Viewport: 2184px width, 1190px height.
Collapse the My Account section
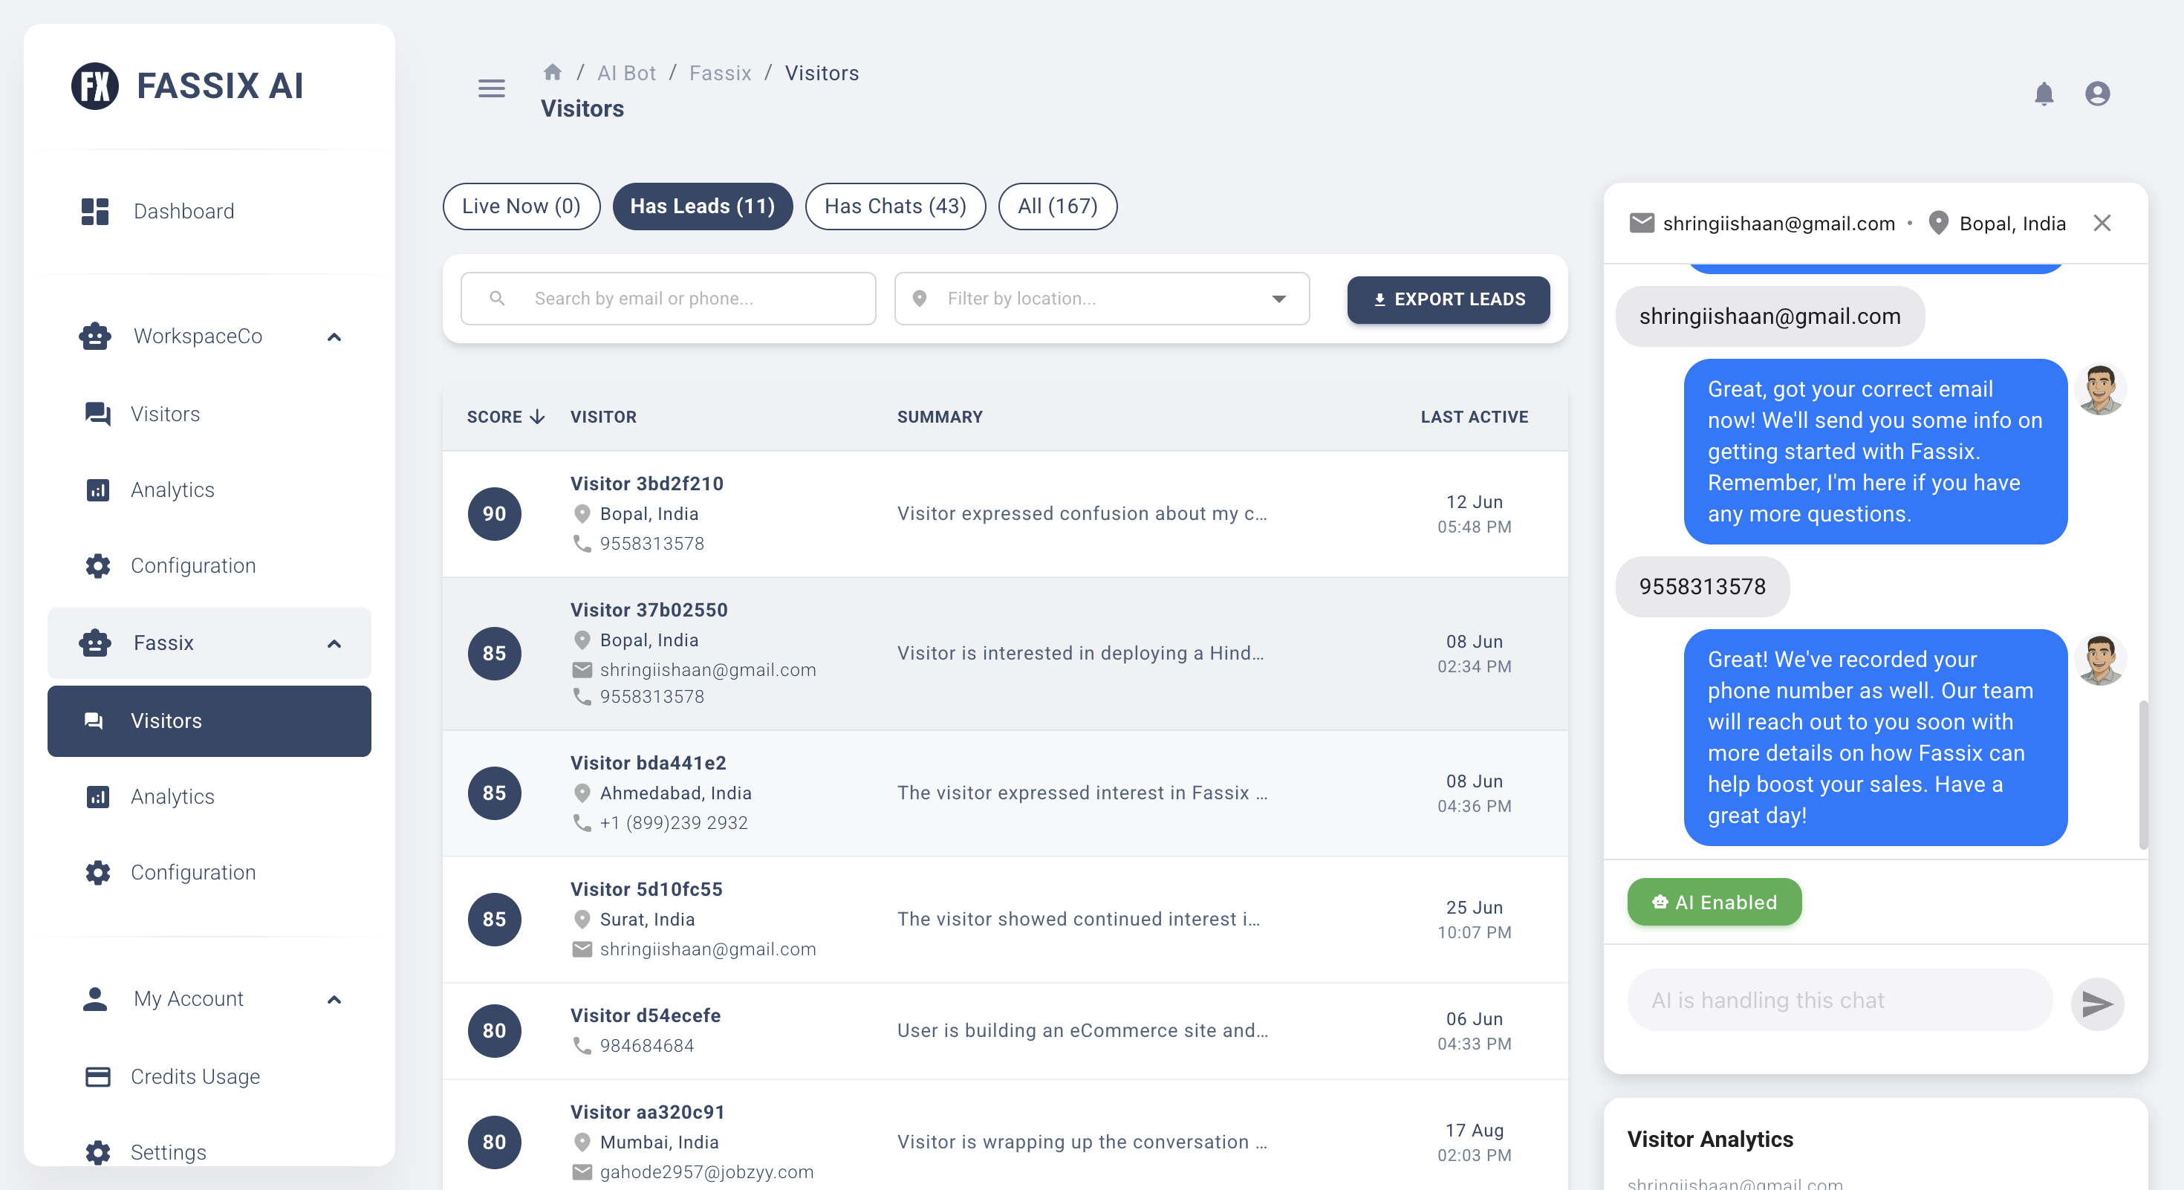coord(334,999)
